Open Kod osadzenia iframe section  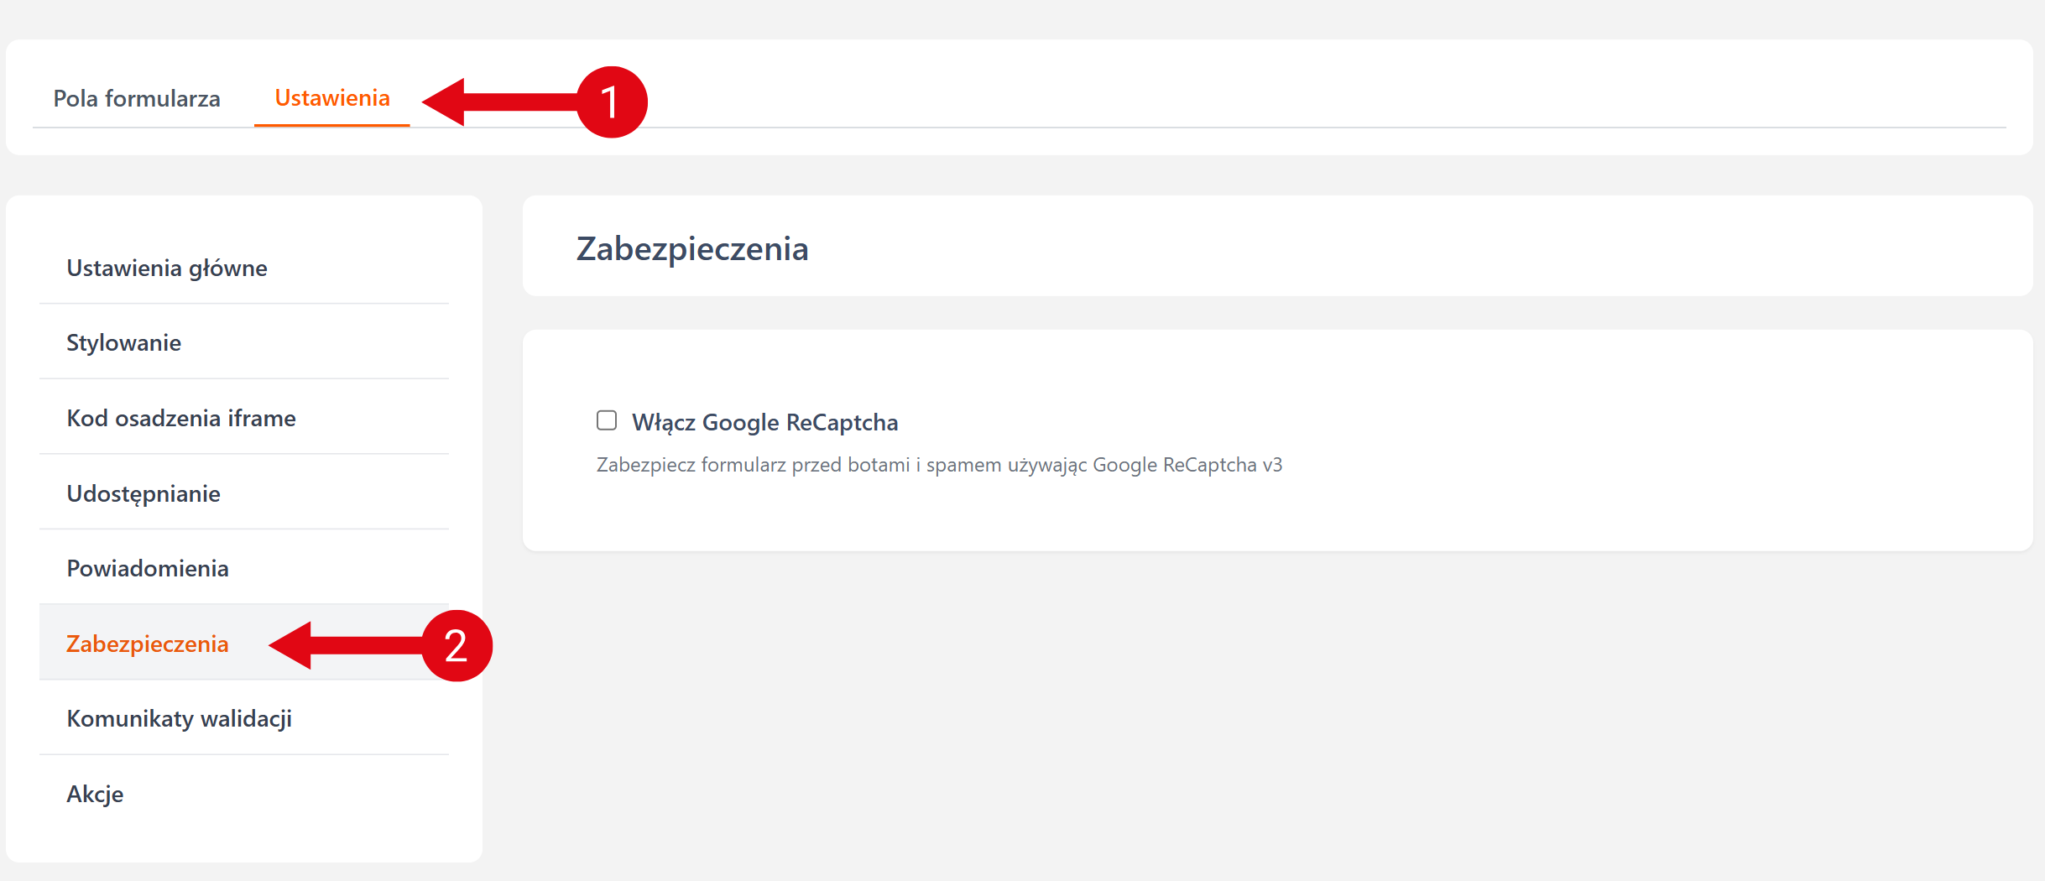pos(181,419)
